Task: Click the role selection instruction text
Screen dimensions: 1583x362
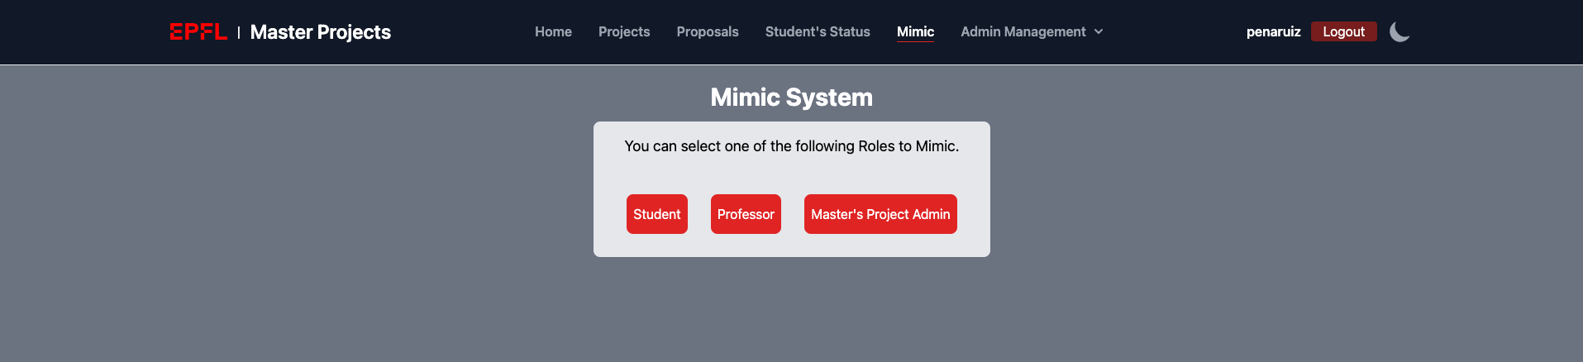Action: pyautogui.click(x=791, y=146)
